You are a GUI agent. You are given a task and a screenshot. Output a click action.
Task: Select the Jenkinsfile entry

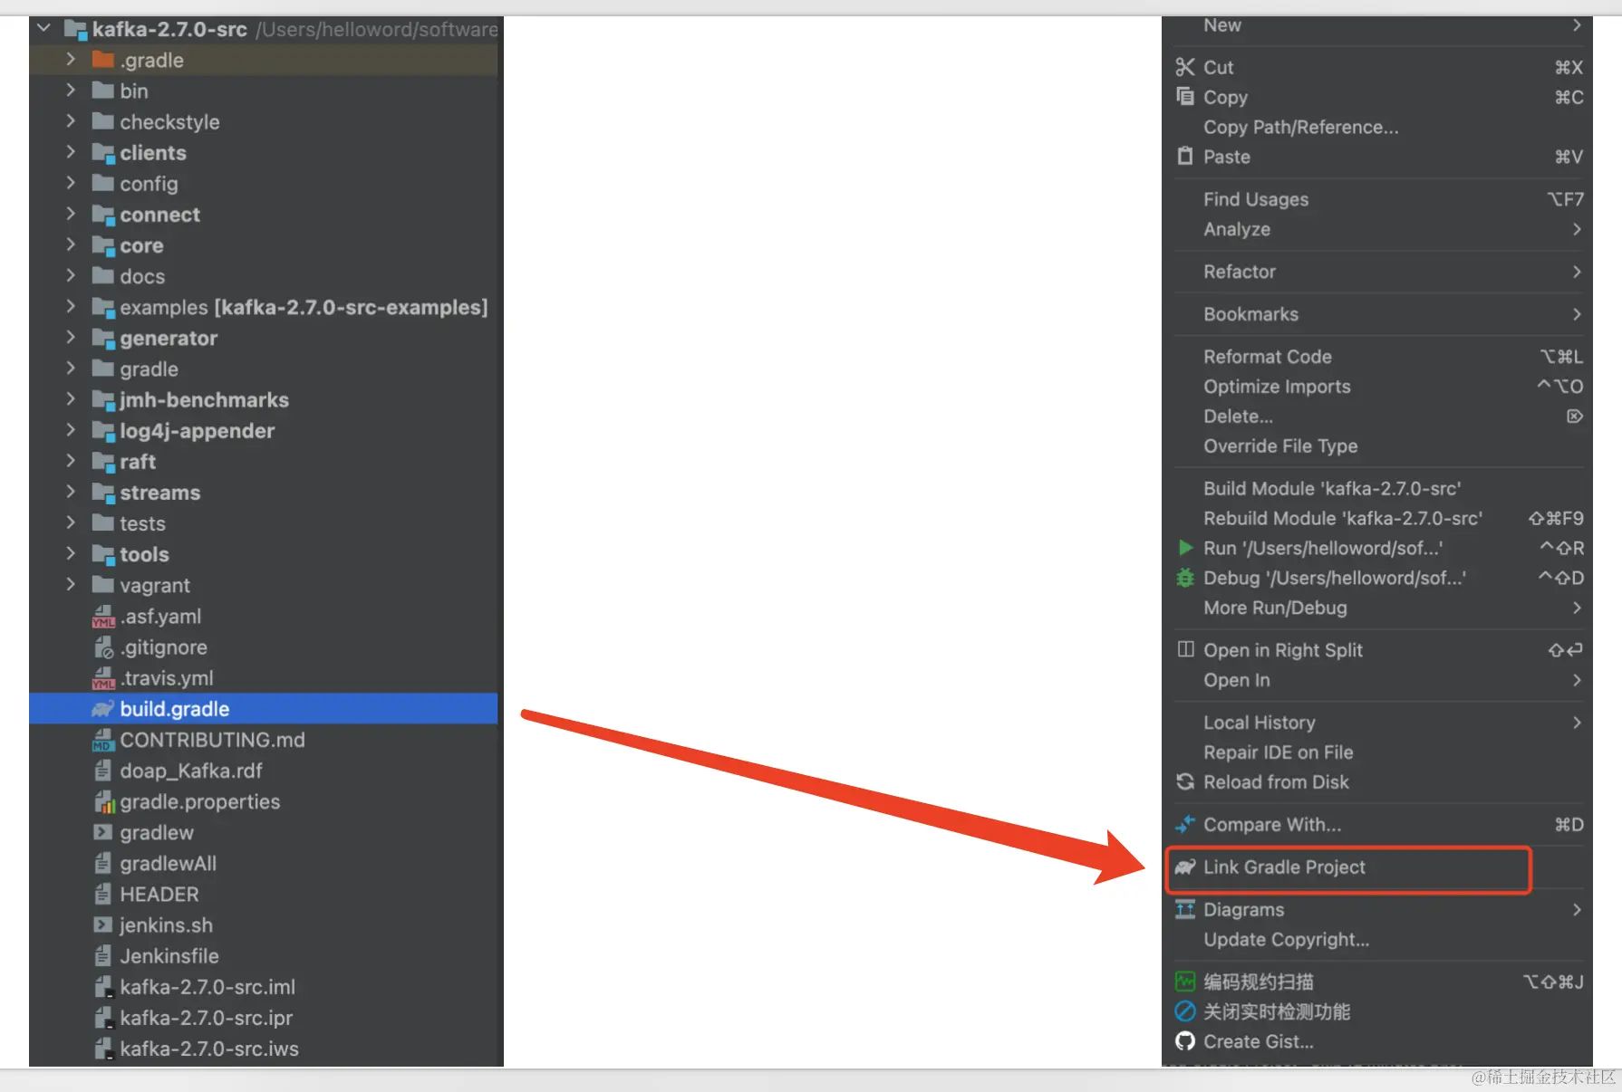(x=264, y=956)
